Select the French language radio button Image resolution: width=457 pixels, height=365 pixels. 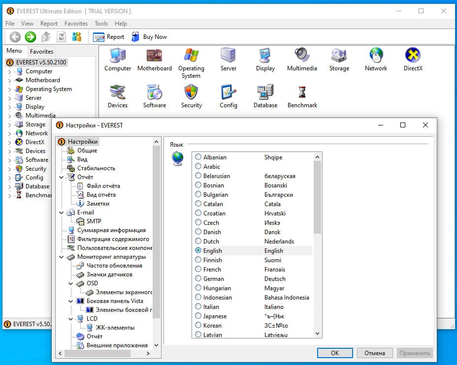(x=198, y=269)
